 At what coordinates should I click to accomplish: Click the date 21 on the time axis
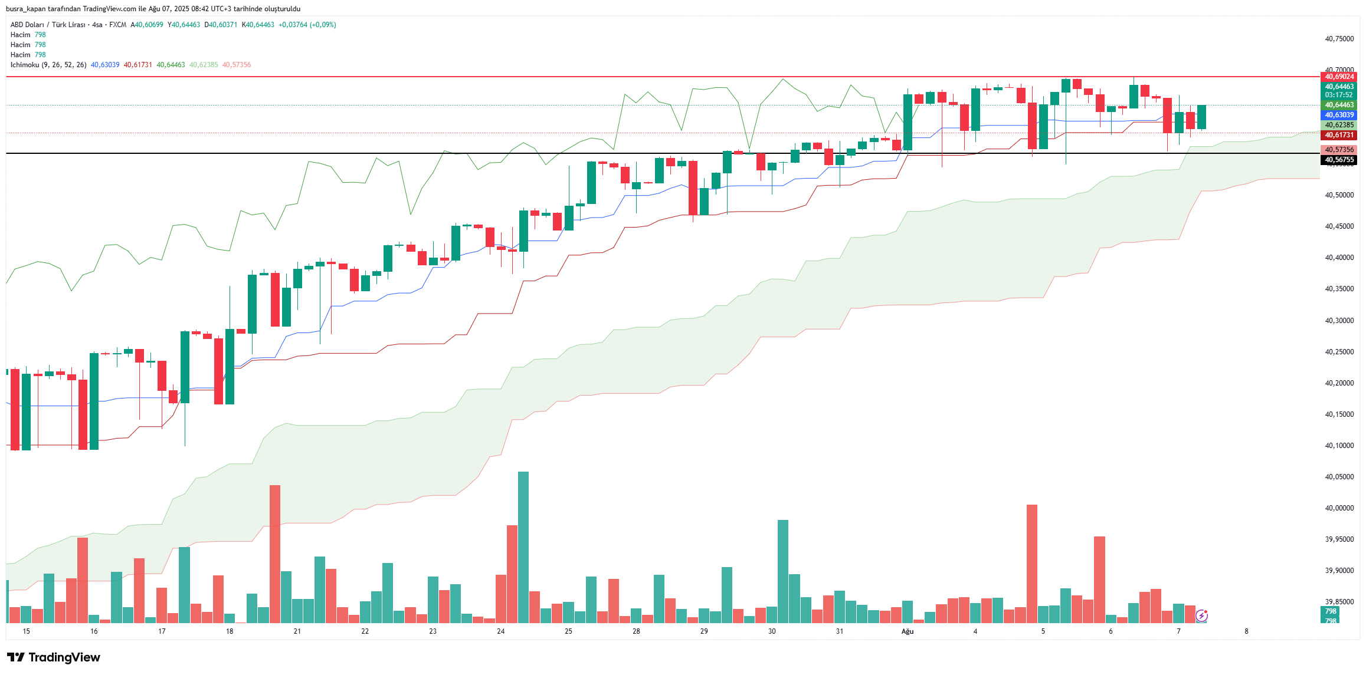297,631
